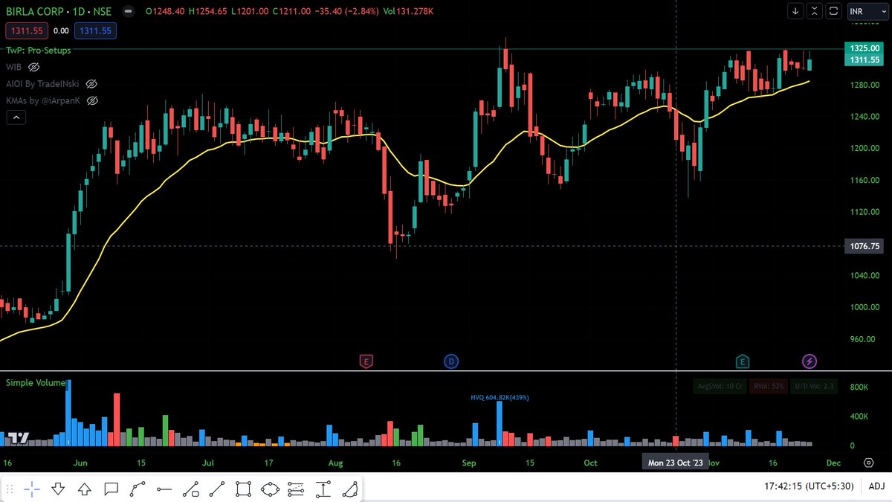
Task: Select the price range measure tool
Action: [323, 489]
